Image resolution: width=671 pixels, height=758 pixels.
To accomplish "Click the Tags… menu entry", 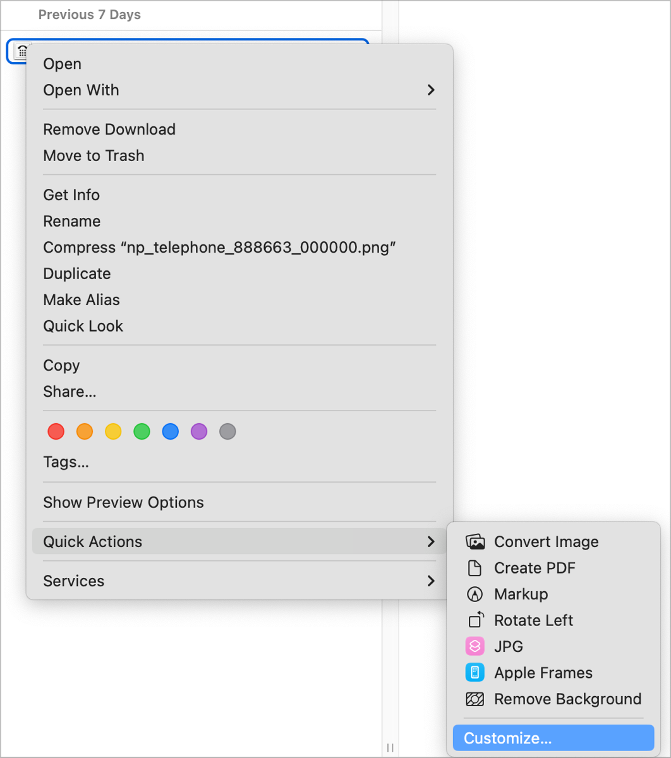I will tap(66, 462).
